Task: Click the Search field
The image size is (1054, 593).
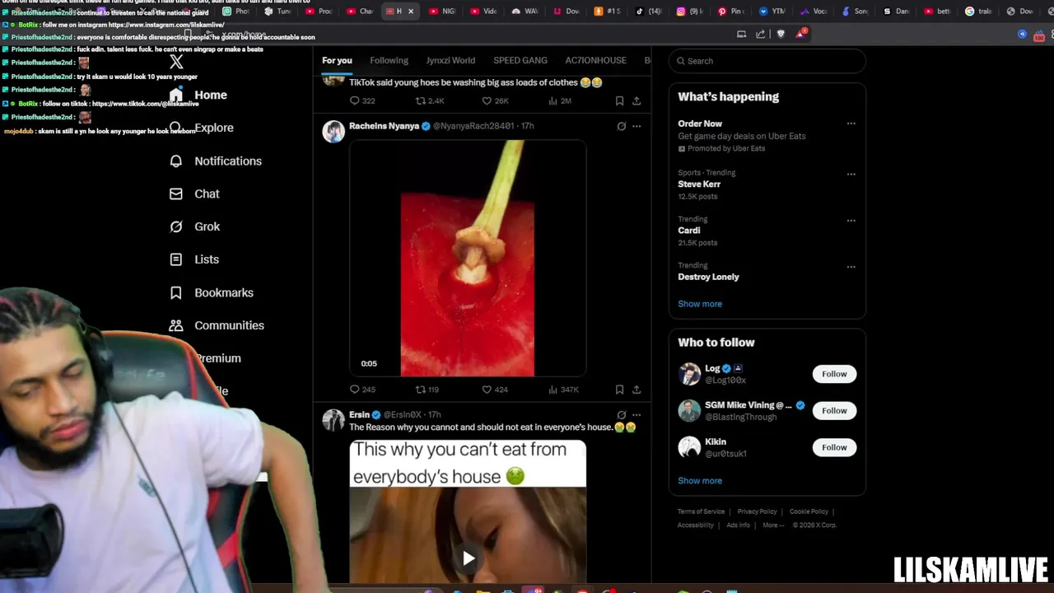Action: pyautogui.click(x=767, y=61)
